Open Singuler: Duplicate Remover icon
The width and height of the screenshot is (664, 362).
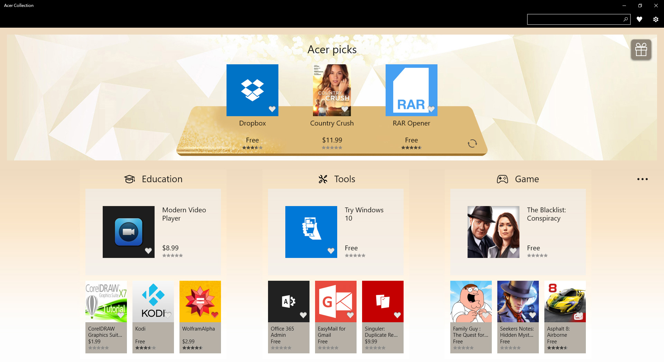[x=383, y=301]
